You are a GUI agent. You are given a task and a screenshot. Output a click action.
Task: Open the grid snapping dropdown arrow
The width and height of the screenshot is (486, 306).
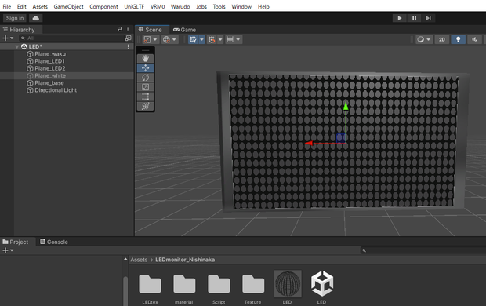pyautogui.click(x=220, y=39)
